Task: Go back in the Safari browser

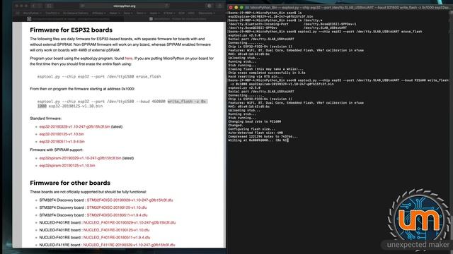Action: [33, 6]
